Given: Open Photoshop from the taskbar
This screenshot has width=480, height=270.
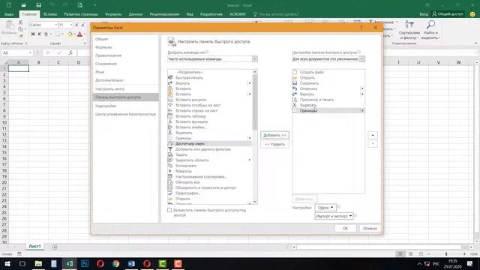Looking at the screenshot, I should [x=85, y=263].
